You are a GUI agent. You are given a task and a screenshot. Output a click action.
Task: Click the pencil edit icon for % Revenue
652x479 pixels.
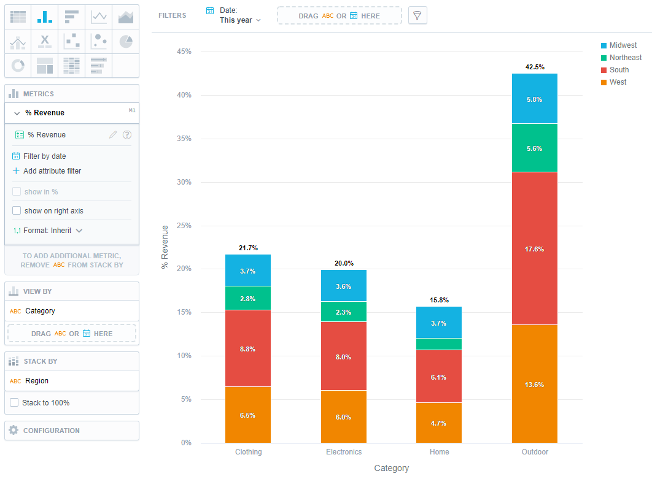(x=113, y=135)
